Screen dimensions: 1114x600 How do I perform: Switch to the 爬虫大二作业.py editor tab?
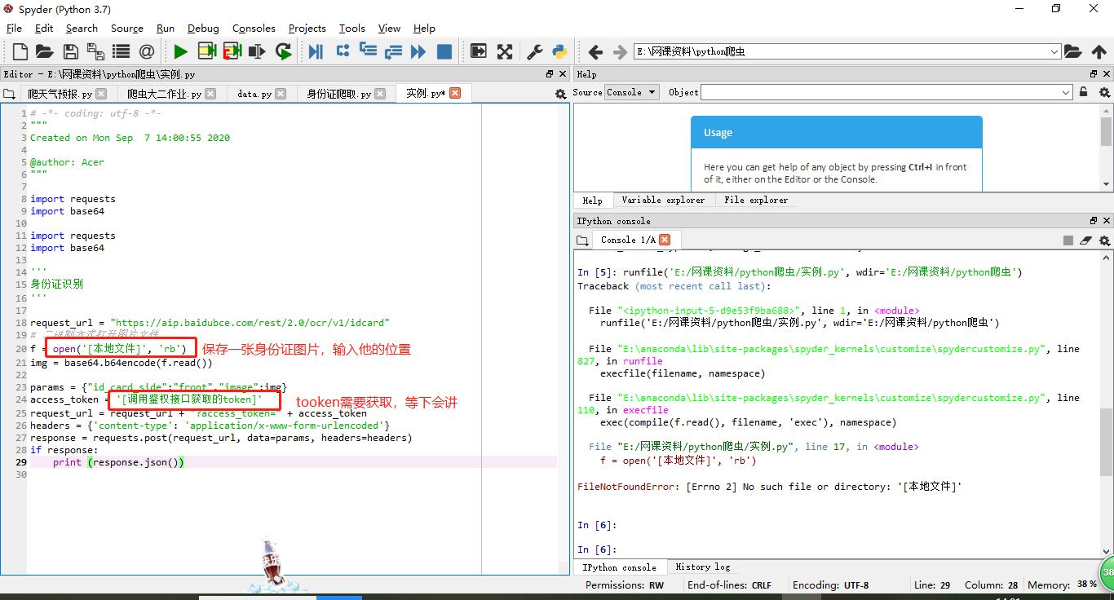(170, 94)
